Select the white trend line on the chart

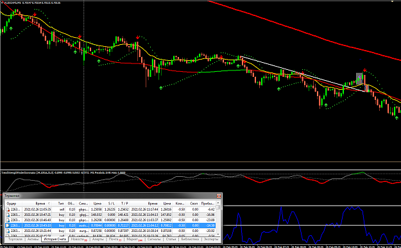click(x=303, y=74)
